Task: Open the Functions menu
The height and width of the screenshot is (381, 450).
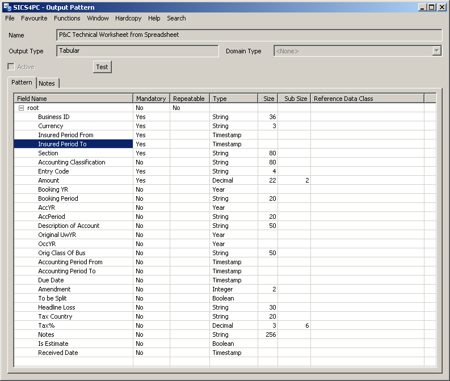Action: click(67, 18)
